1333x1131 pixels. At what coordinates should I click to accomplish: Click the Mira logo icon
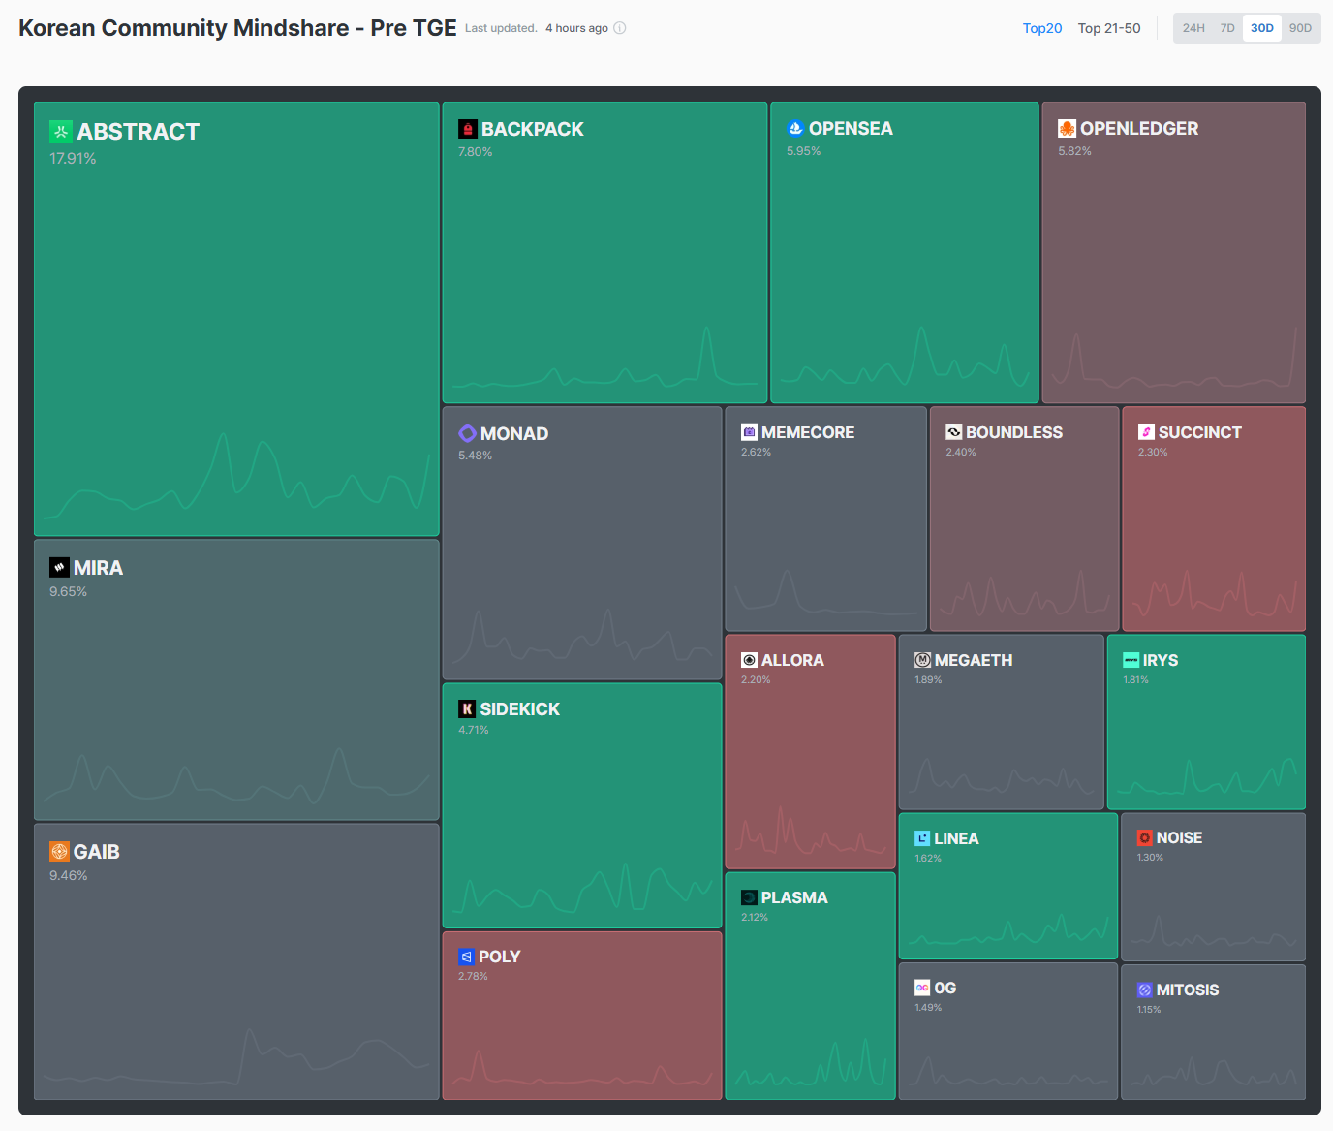(x=59, y=567)
